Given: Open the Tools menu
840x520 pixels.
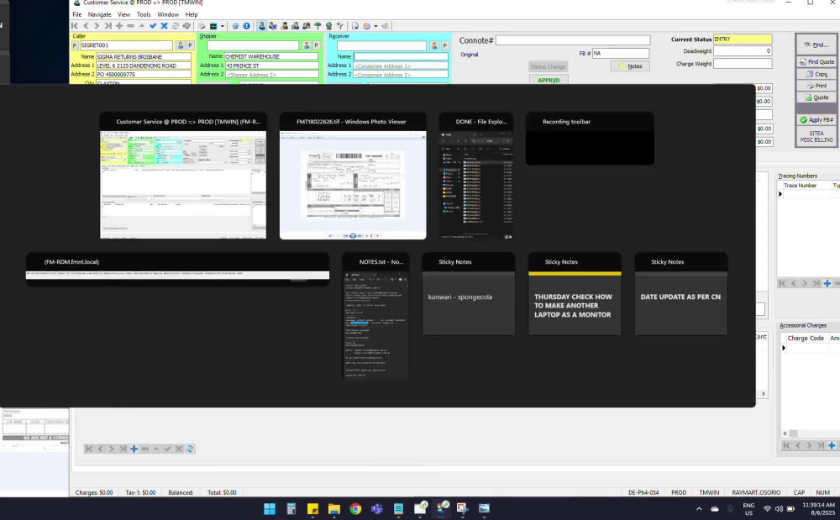Looking at the screenshot, I should 144,14.
